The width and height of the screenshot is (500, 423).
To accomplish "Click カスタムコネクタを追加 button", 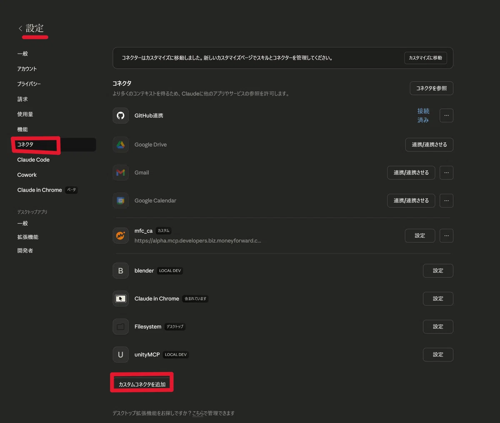I will (142, 384).
